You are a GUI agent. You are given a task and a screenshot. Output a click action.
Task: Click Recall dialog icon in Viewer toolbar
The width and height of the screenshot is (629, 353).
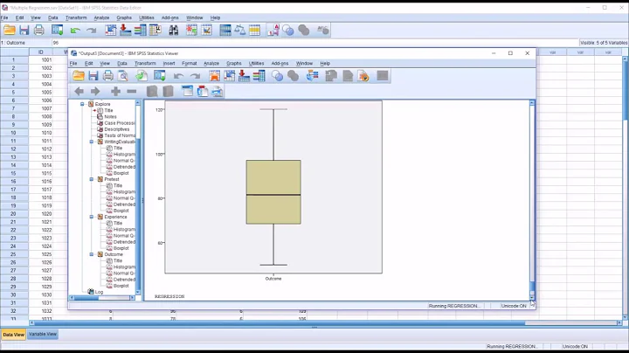[x=160, y=76]
